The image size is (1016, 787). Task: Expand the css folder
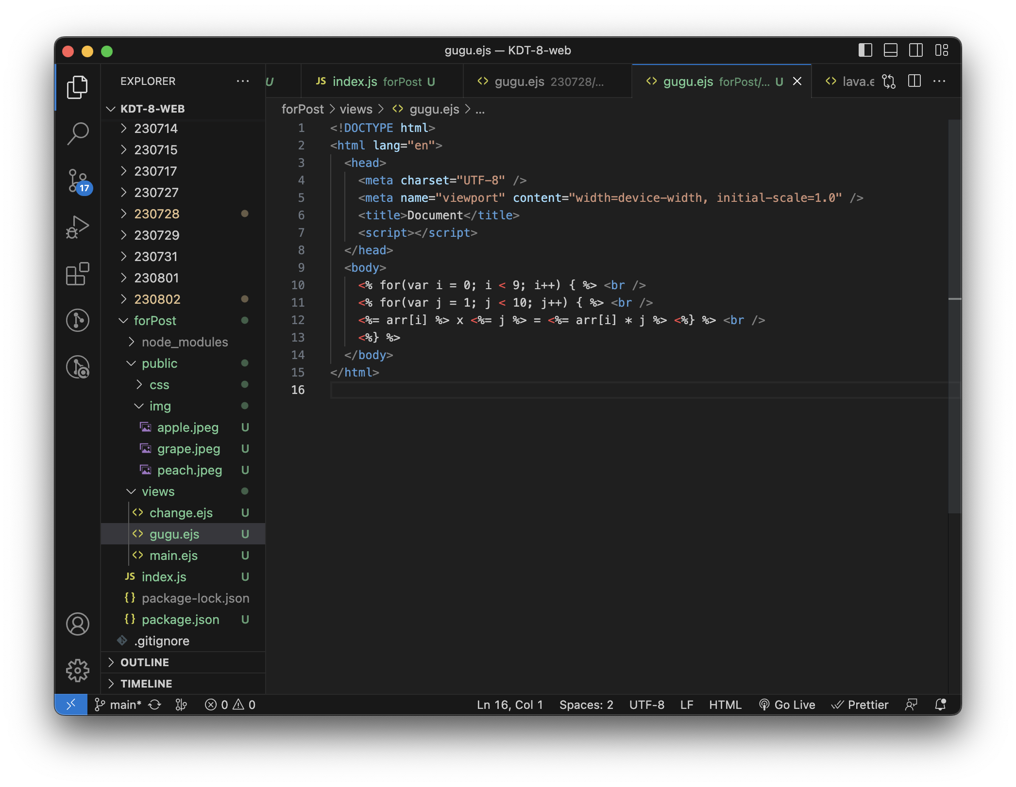(x=183, y=385)
